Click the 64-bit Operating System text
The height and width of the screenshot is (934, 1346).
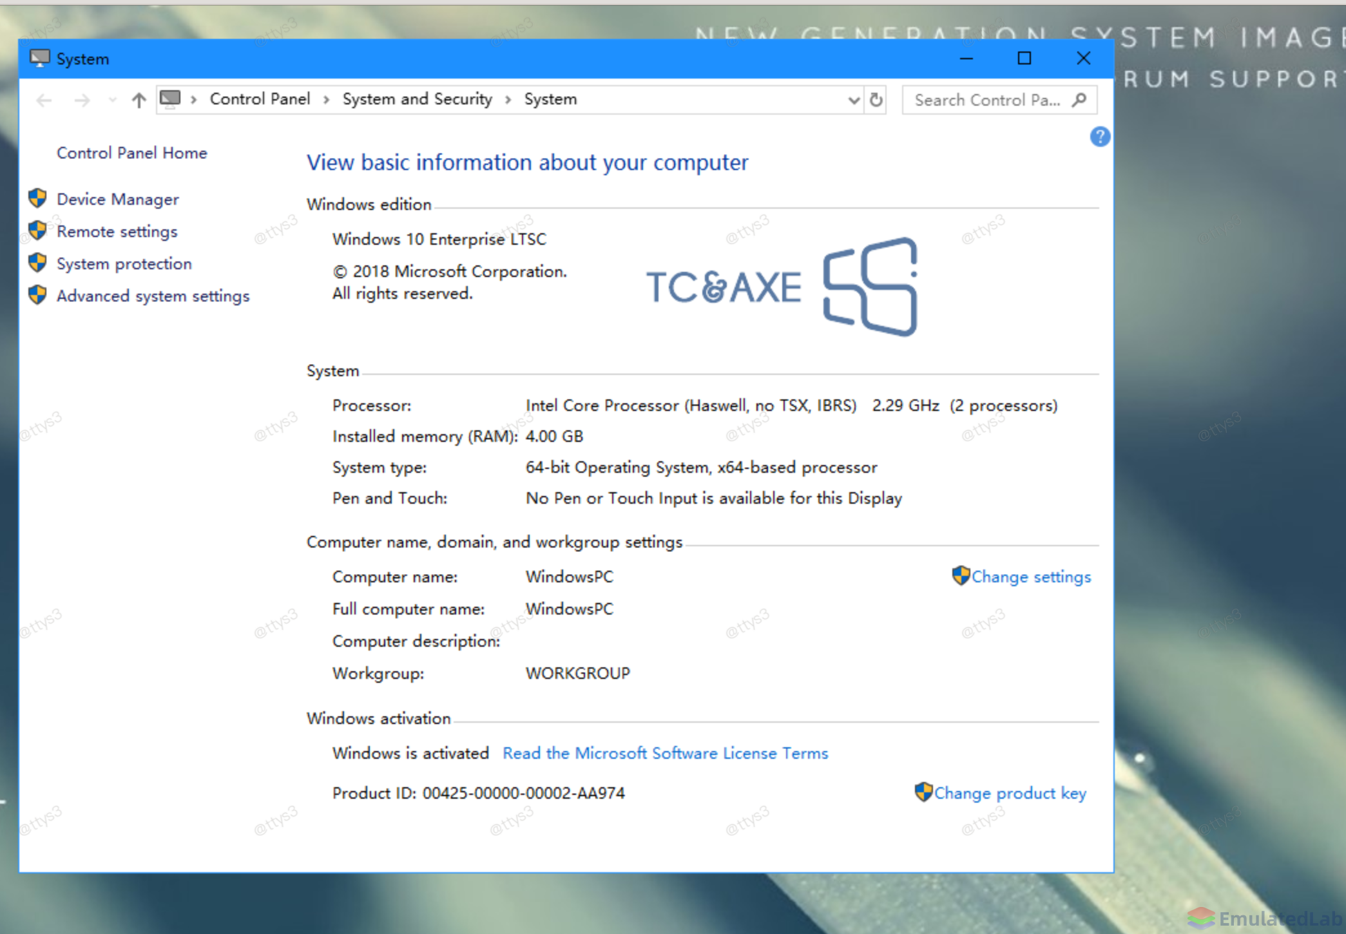pos(701,467)
